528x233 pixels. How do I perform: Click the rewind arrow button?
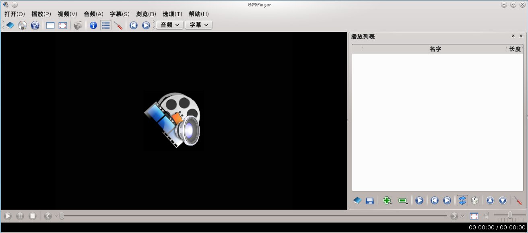[48, 216]
